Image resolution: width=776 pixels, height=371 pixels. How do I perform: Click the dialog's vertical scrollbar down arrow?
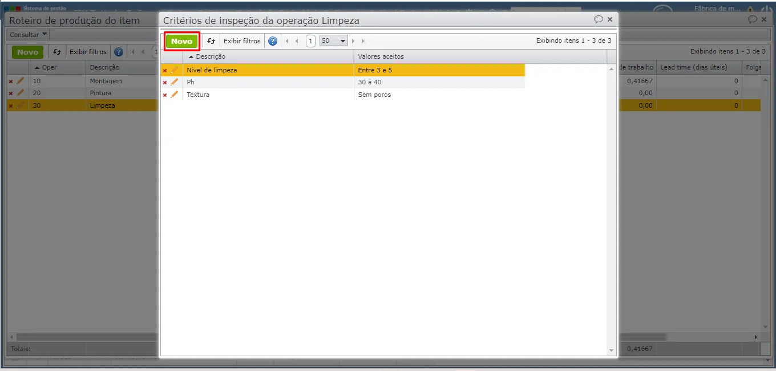pyautogui.click(x=612, y=350)
